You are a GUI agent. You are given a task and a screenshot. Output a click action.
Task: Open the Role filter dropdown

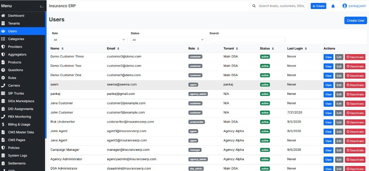(90, 40)
